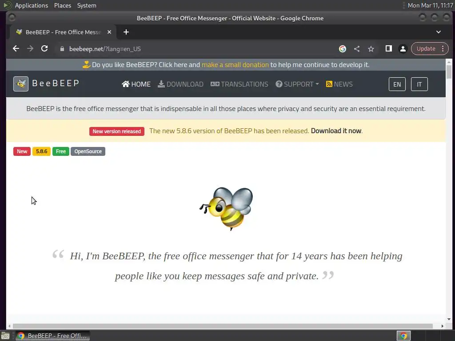The width and height of the screenshot is (455, 341).
Task: Select the BeeBEEP browser tab
Action: coord(63,32)
